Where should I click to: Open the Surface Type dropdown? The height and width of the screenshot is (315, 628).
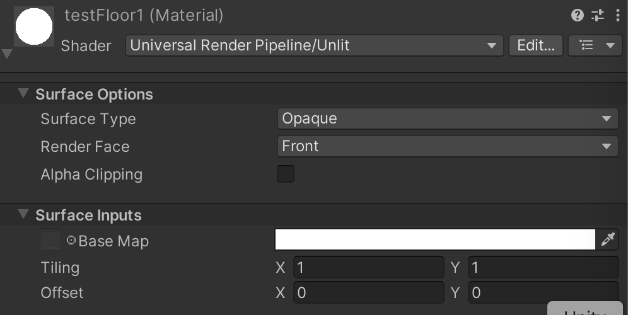coord(446,118)
